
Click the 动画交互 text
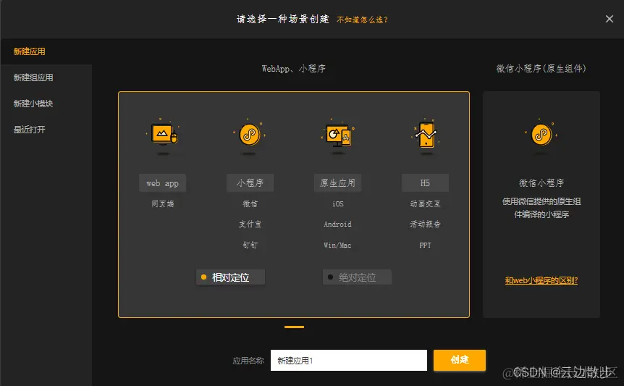coord(425,204)
